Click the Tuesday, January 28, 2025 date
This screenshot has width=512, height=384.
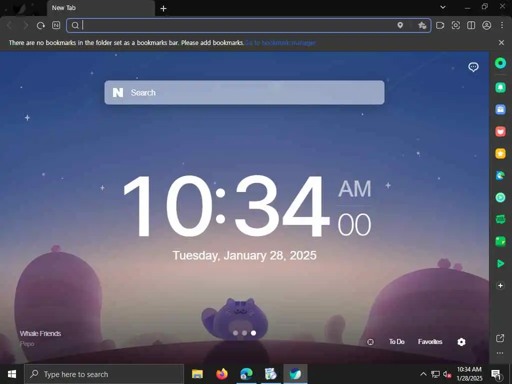[x=244, y=255]
